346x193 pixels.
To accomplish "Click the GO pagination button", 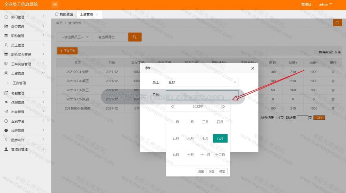I will [319, 118].
